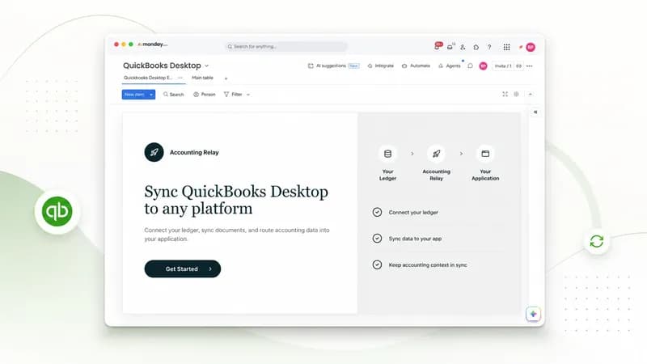
Task: Open the board discussion speech bubble icon
Action: [471, 66]
